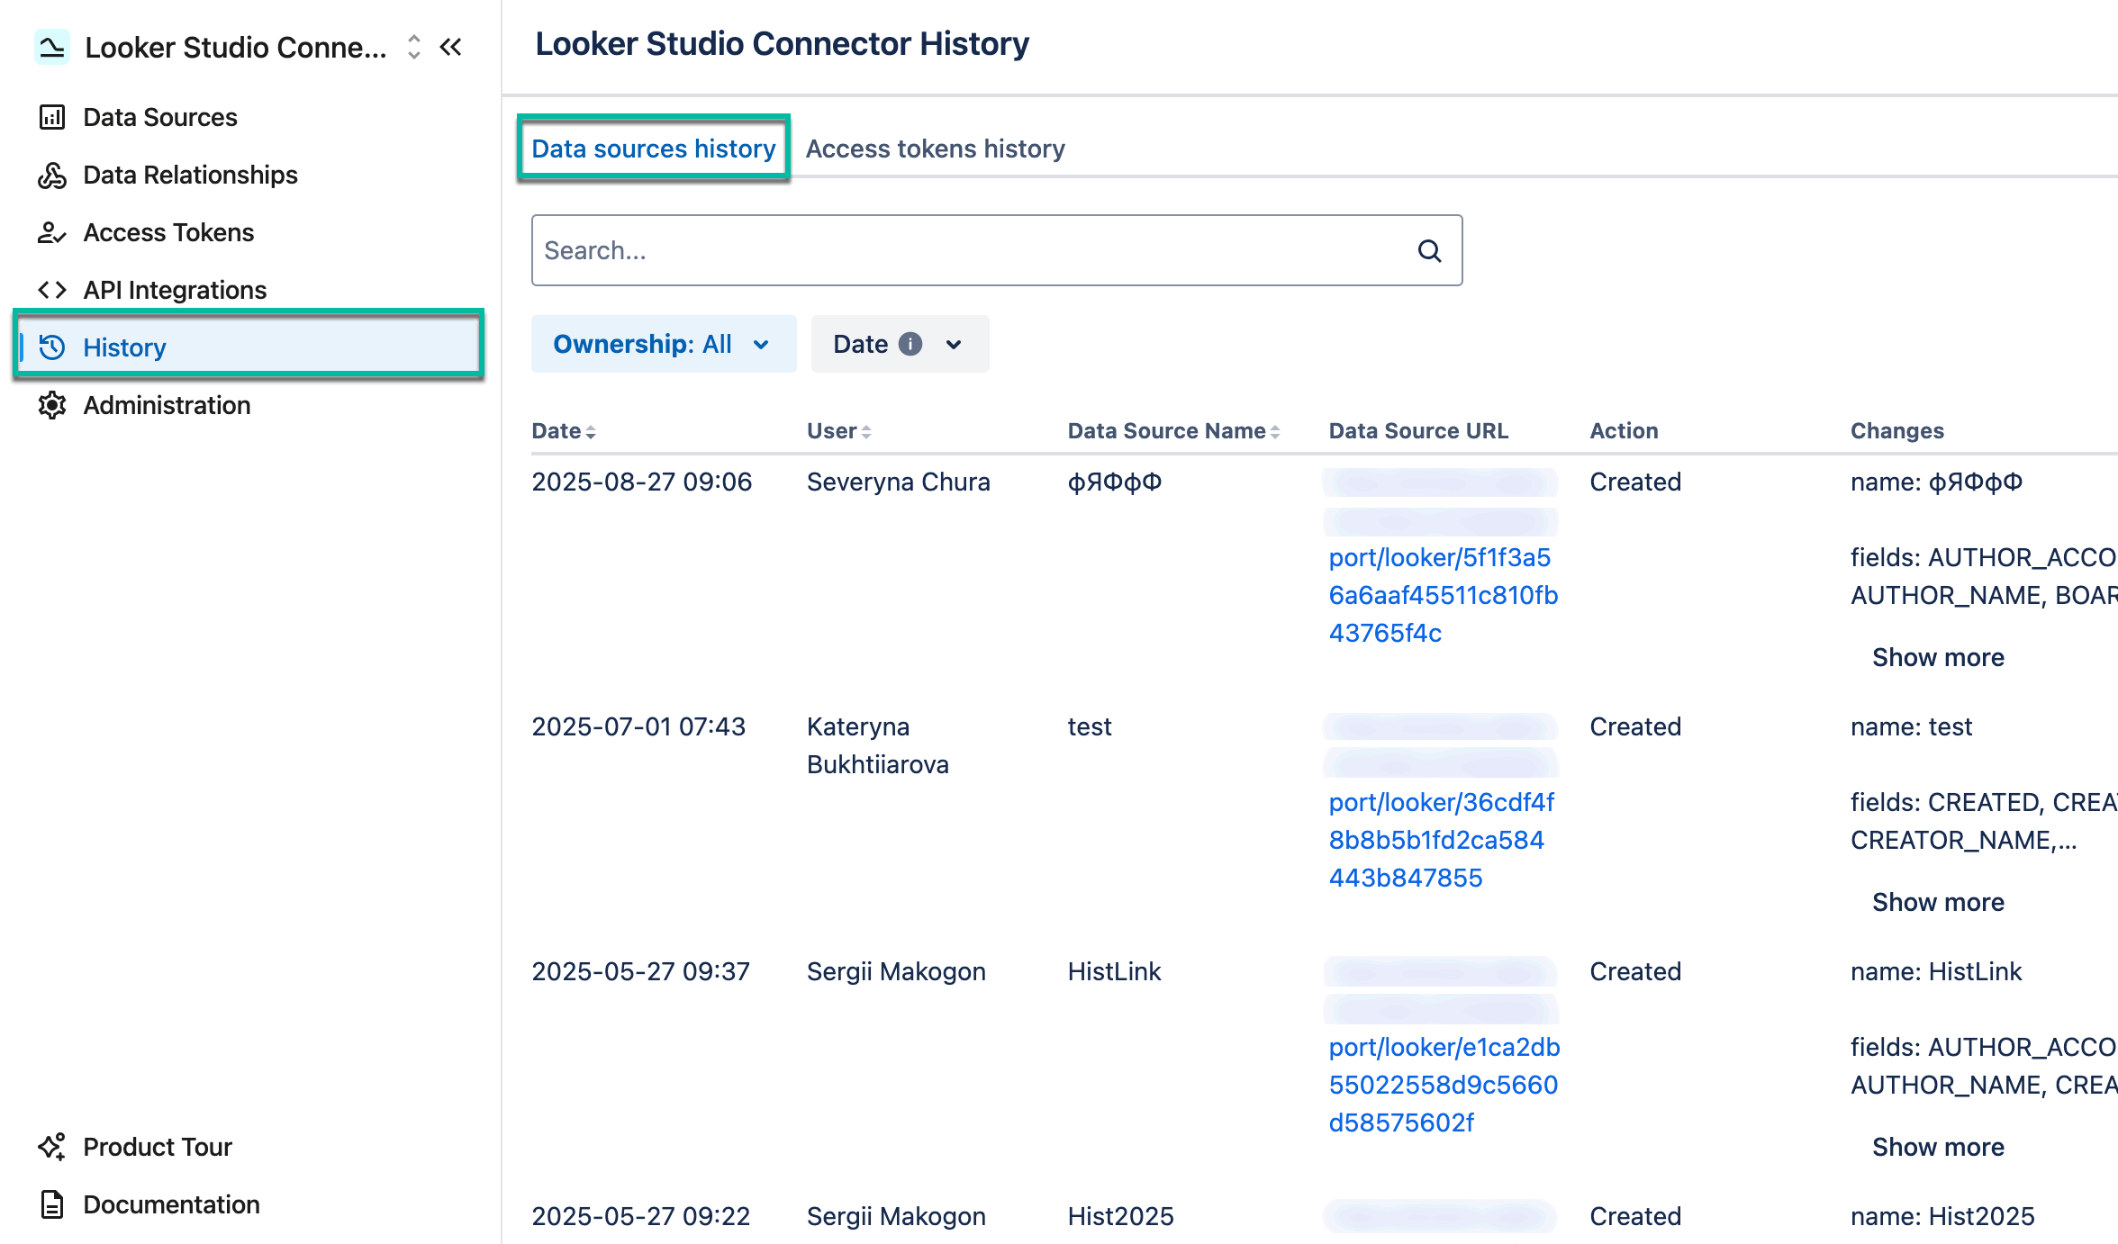Select the Data Relationships sidebar icon
The image size is (2118, 1244).
pos(52,175)
